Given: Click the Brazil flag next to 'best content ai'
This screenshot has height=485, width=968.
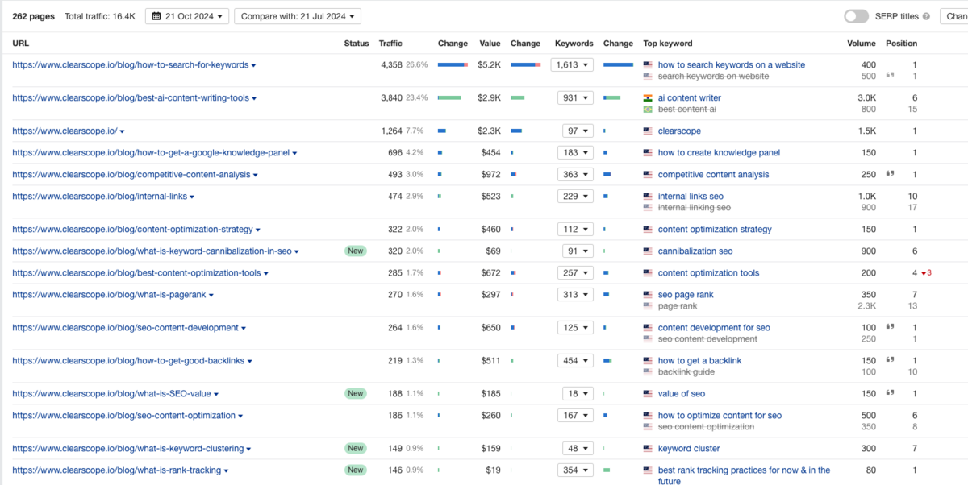Looking at the screenshot, I should click(x=648, y=110).
